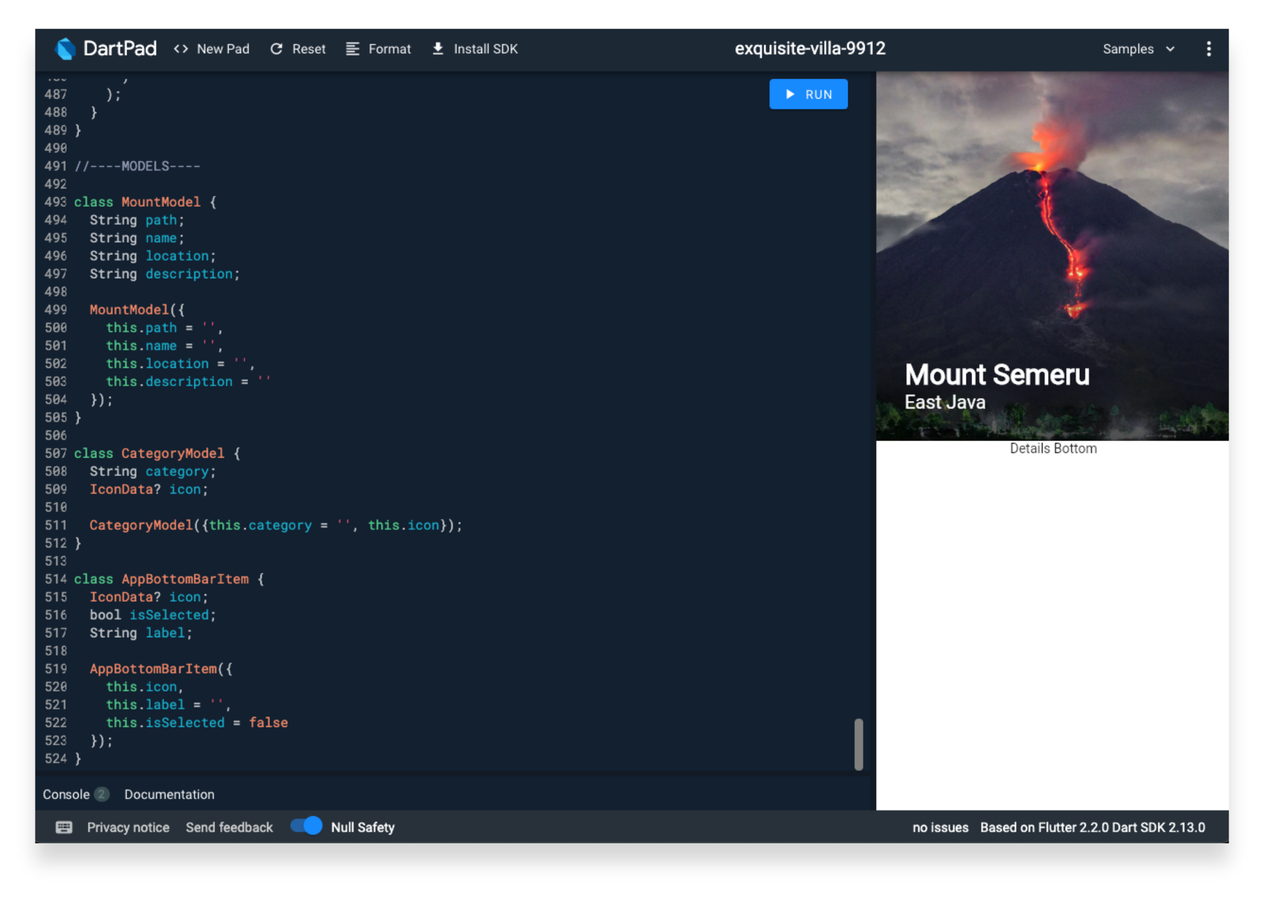The height and width of the screenshot is (913, 1270).
Task: Toggle the Null Safety switch
Action: click(307, 826)
